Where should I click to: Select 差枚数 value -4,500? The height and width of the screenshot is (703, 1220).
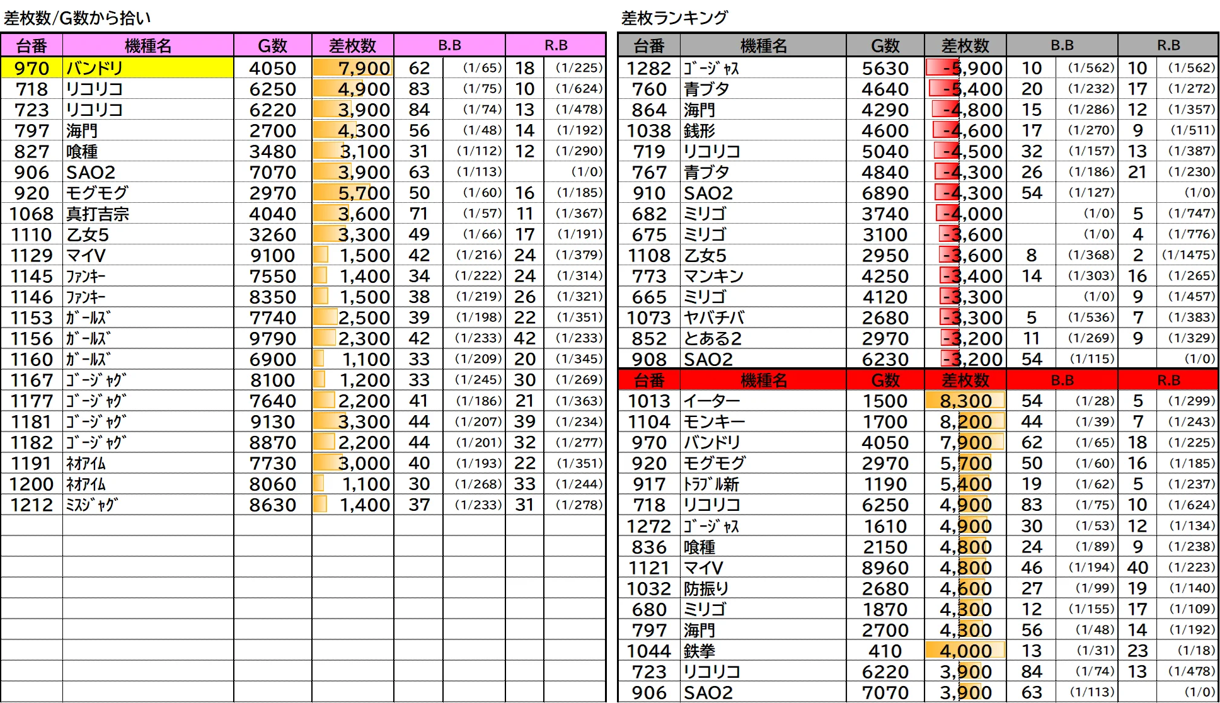(972, 151)
